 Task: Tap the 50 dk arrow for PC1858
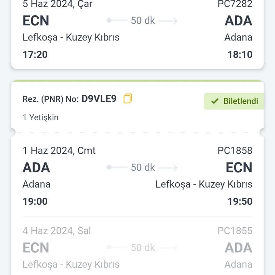(143, 167)
